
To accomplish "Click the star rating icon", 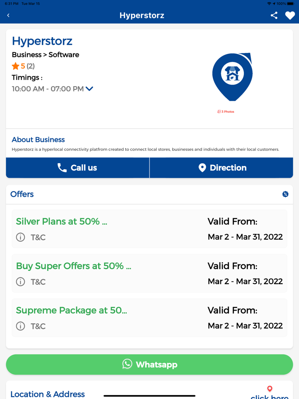I will [x=15, y=66].
